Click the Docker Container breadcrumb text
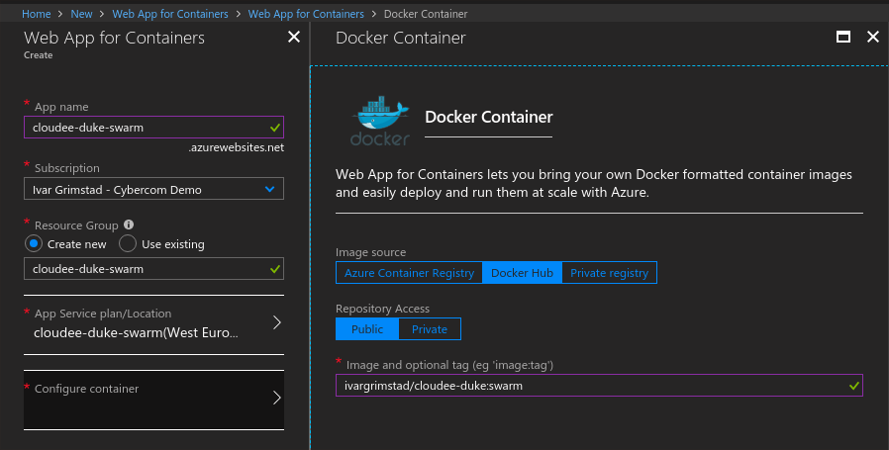Screen dimensions: 889x450 (426, 14)
